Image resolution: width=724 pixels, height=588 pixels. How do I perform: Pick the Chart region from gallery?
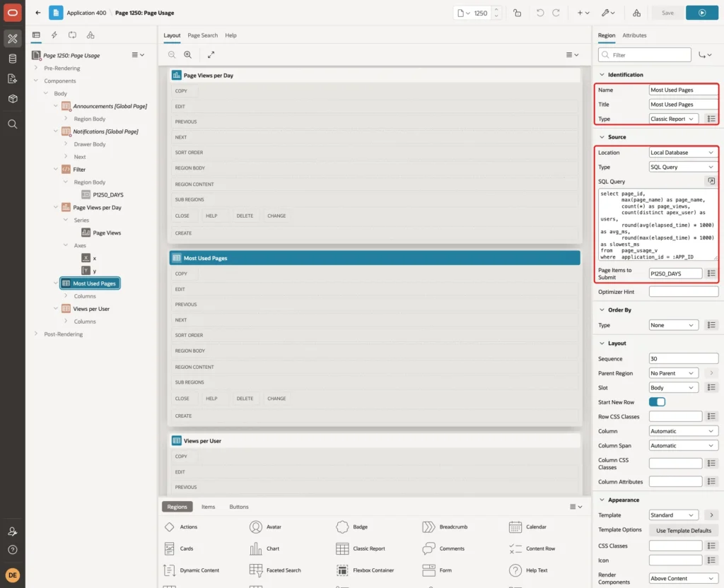tap(264, 548)
